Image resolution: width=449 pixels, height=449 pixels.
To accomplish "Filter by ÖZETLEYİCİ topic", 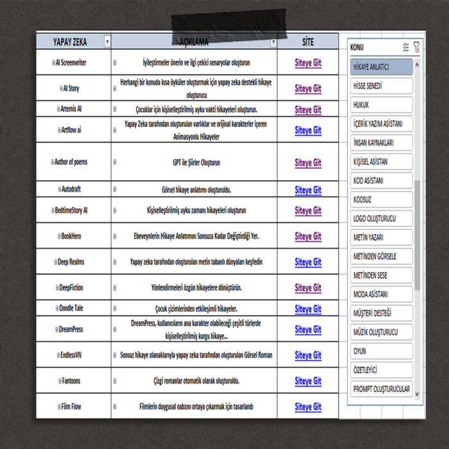I will tap(382, 370).
